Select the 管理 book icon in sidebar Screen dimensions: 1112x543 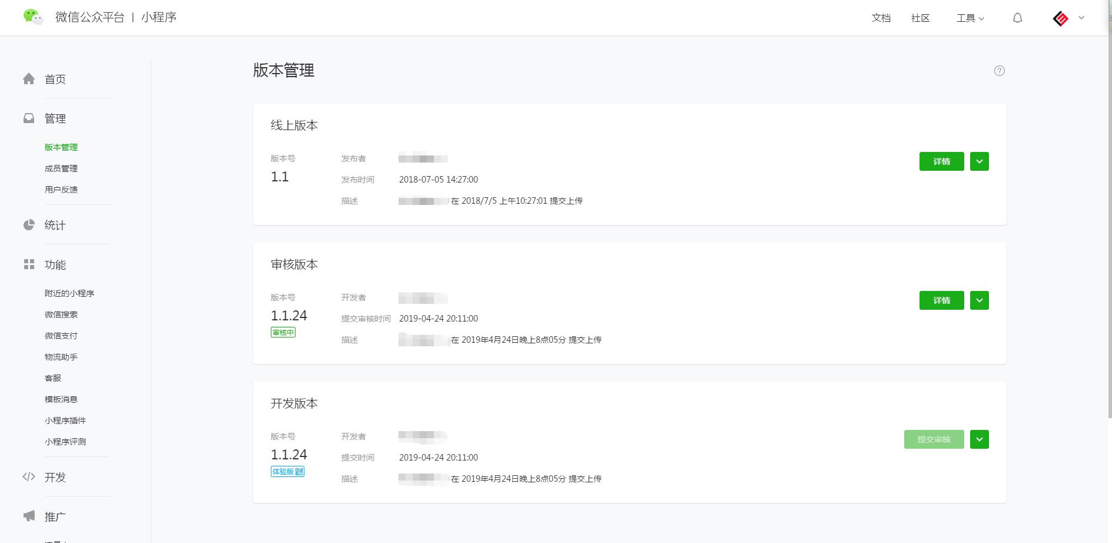[x=29, y=118]
